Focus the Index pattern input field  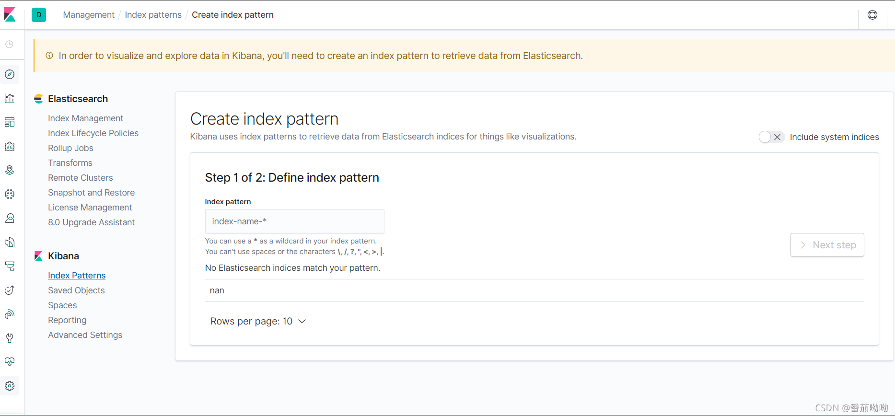(x=294, y=221)
